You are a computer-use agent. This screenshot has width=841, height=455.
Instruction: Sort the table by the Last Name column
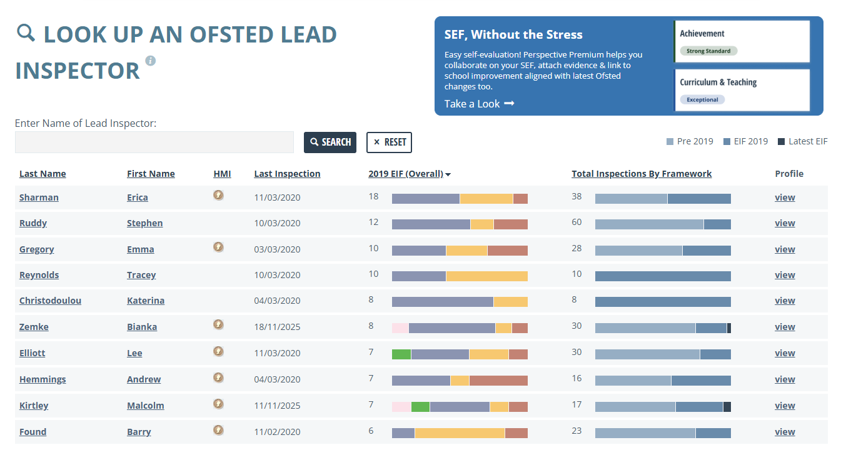(43, 174)
